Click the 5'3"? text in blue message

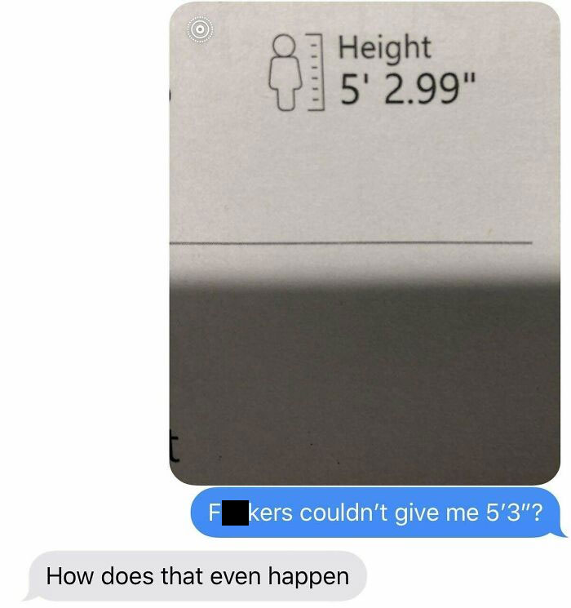point(514,513)
